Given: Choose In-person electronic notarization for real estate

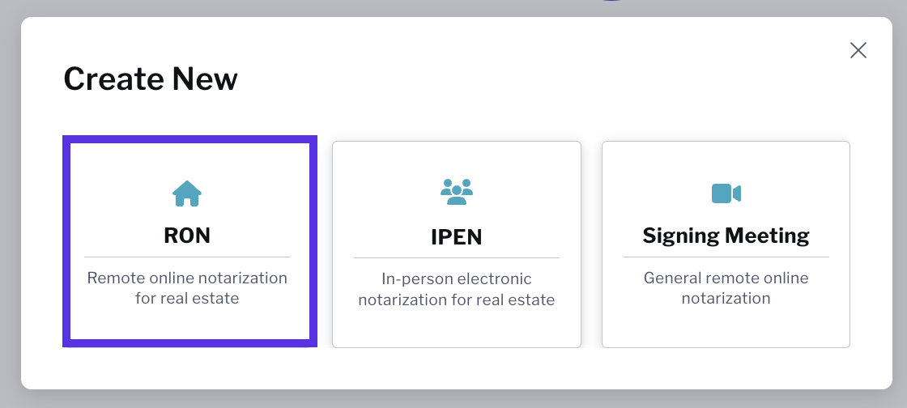Looking at the screenshot, I should point(457,289).
